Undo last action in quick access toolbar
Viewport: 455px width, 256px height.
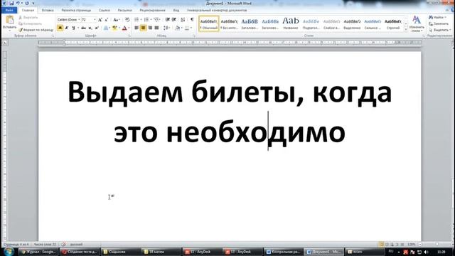(x=17, y=3)
